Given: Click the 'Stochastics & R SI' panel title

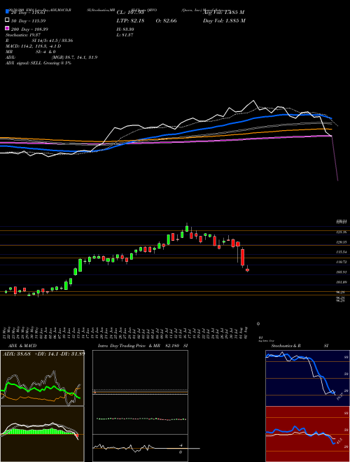Looking at the screenshot, I should coord(300,346).
